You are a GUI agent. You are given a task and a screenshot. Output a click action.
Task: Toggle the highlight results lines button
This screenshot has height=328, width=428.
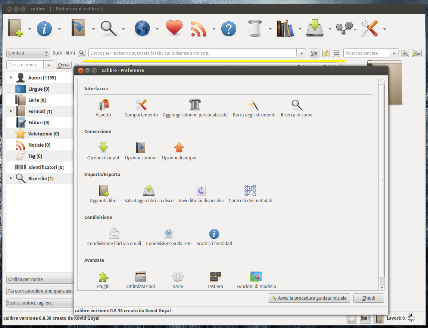(337, 53)
